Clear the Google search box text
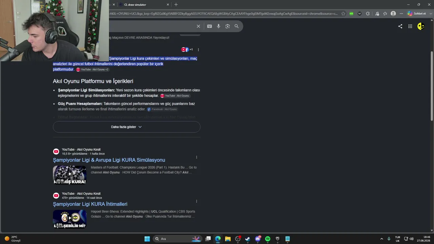The image size is (434, 244). [x=198, y=26]
